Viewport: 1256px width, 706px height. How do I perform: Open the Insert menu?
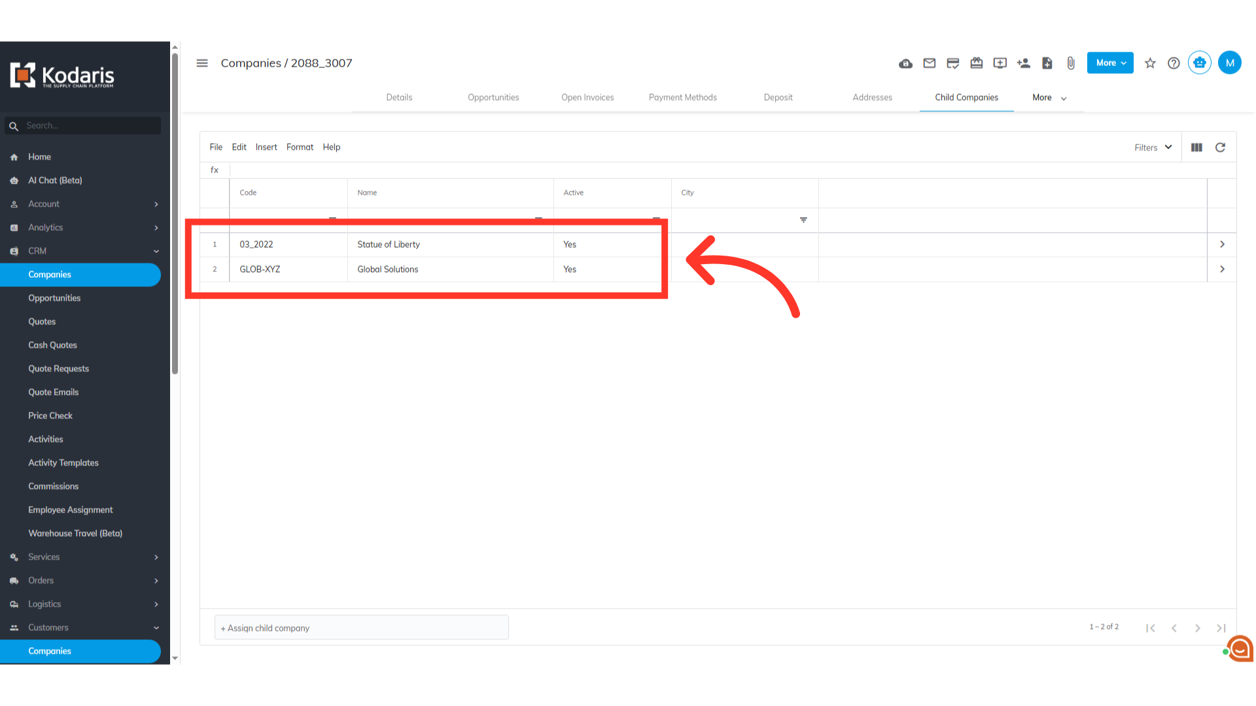click(x=266, y=147)
